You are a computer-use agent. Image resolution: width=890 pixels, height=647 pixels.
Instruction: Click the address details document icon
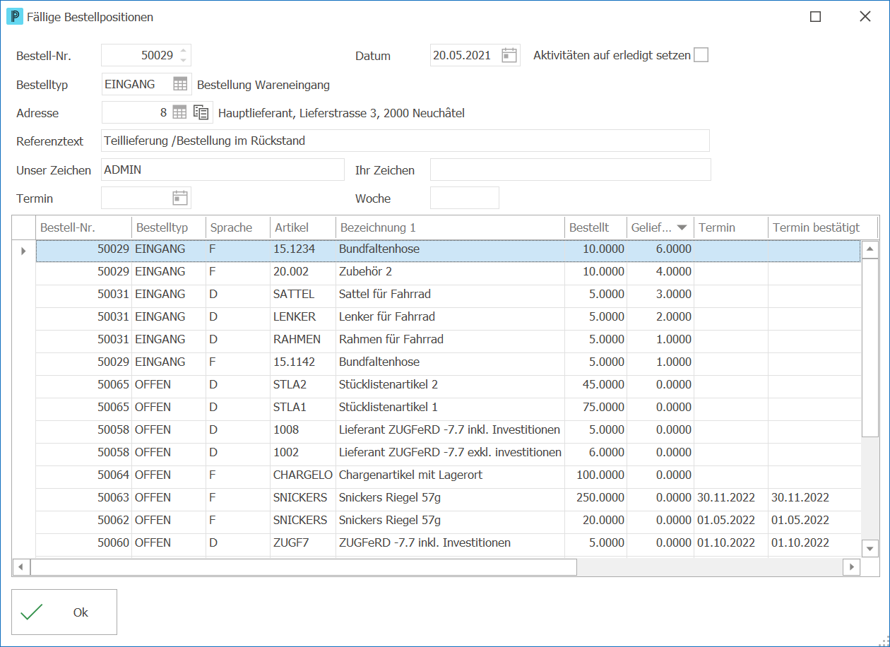(201, 112)
